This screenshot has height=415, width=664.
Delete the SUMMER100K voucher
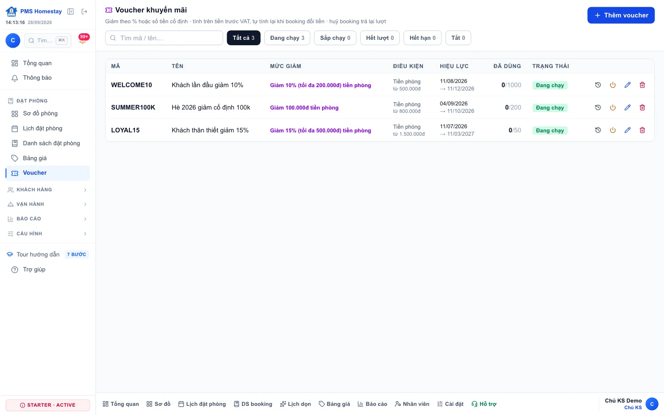point(642,107)
